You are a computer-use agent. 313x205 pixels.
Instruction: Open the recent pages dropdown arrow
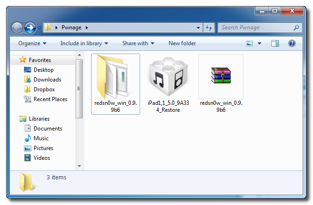point(40,27)
